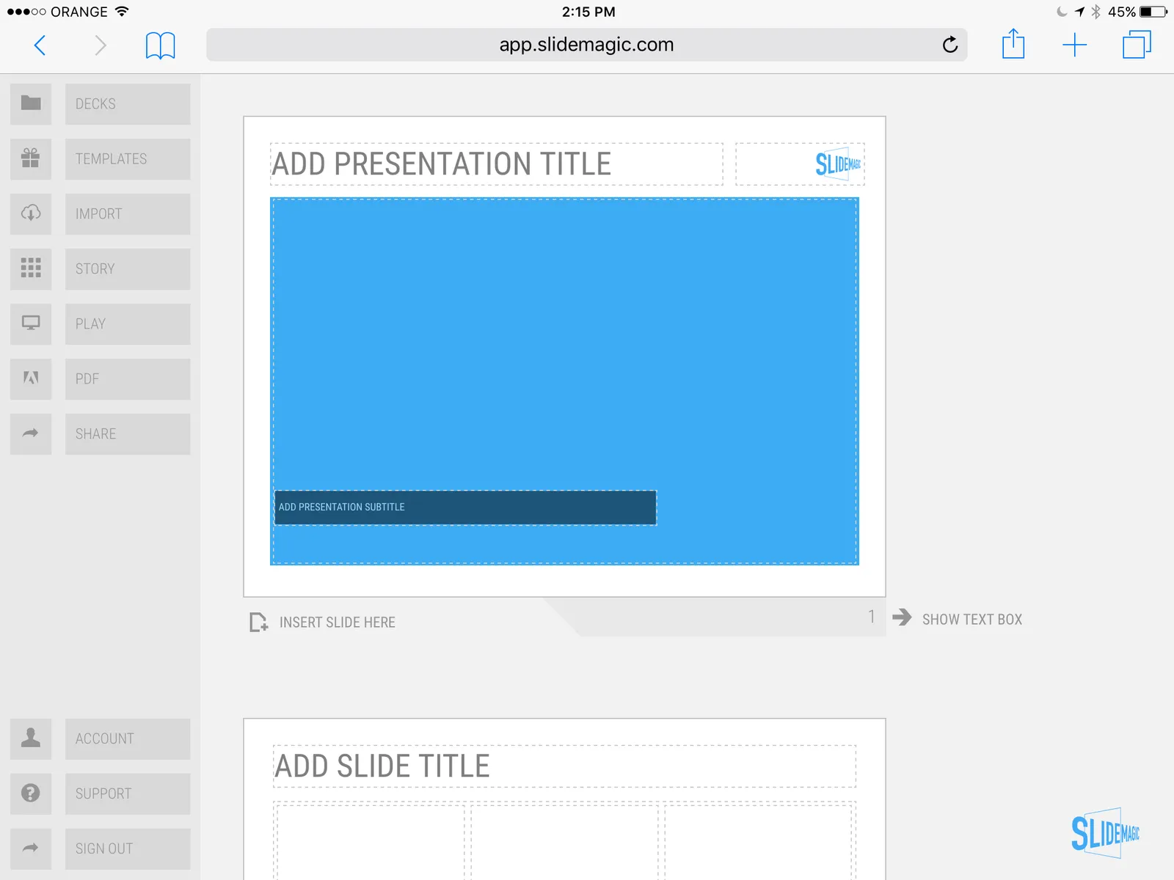Tap the app.slidemagic.com address bar
The image size is (1174, 880).
[x=586, y=45]
